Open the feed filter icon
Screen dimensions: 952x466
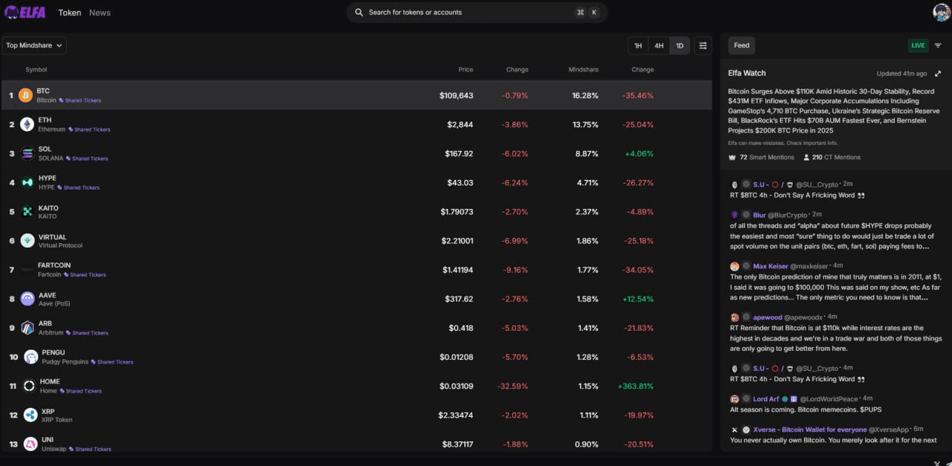(x=938, y=45)
